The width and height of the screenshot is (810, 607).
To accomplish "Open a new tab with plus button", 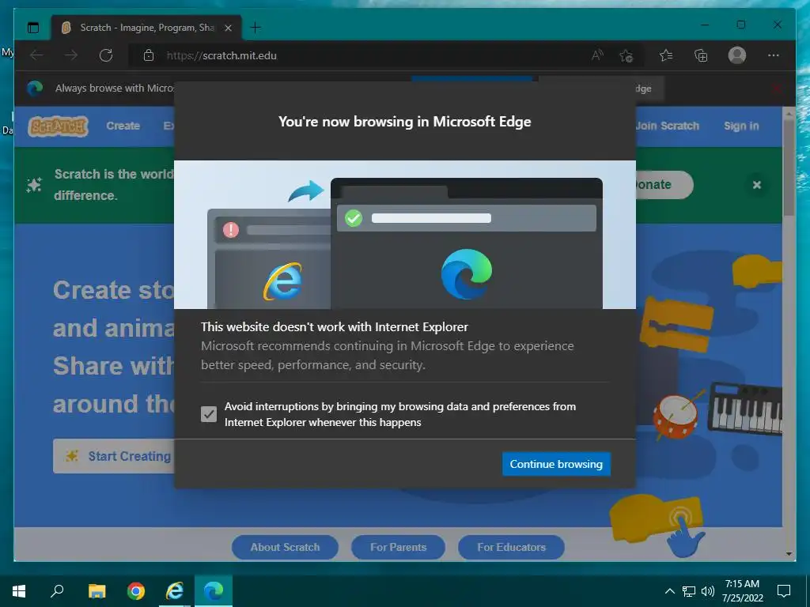I will (x=255, y=28).
